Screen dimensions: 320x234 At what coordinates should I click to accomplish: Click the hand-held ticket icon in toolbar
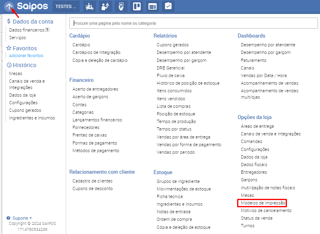point(121,7)
